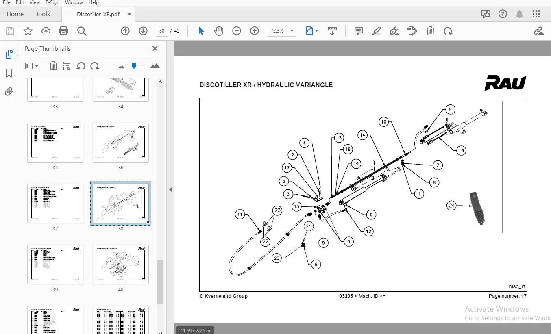Open the Sign document tool
Image resolution: width=551 pixels, height=334 pixels.
click(x=394, y=31)
